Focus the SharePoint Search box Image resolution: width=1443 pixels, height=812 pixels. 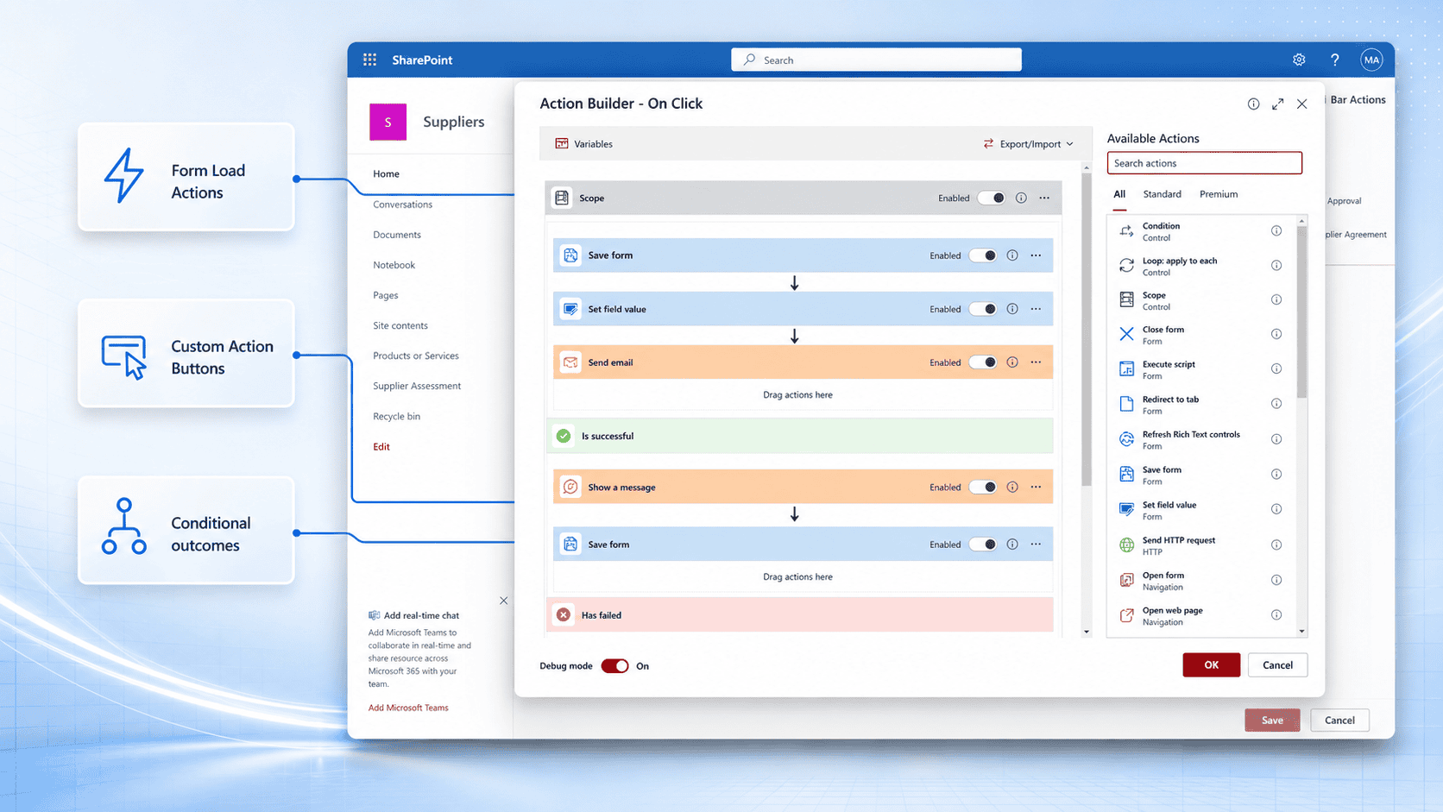point(876,60)
